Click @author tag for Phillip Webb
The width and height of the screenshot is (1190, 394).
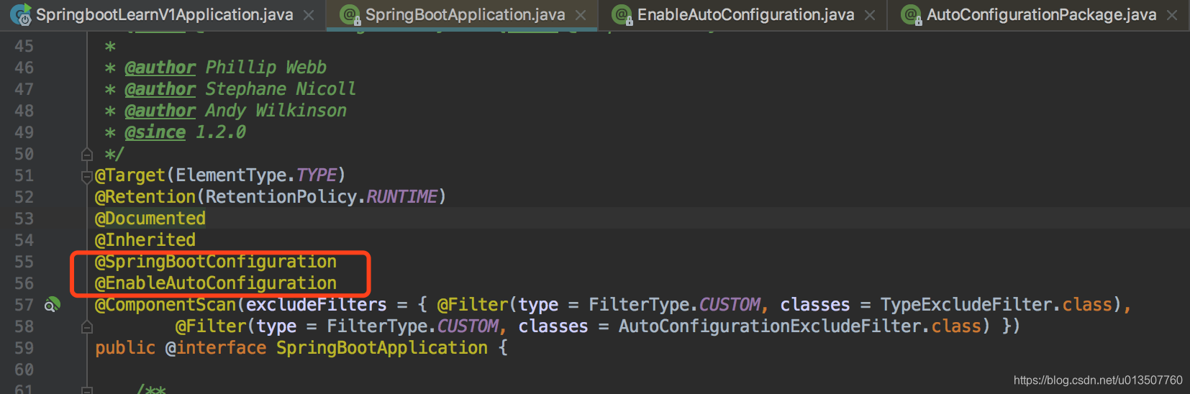pyautogui.click(x=160, y=68)
